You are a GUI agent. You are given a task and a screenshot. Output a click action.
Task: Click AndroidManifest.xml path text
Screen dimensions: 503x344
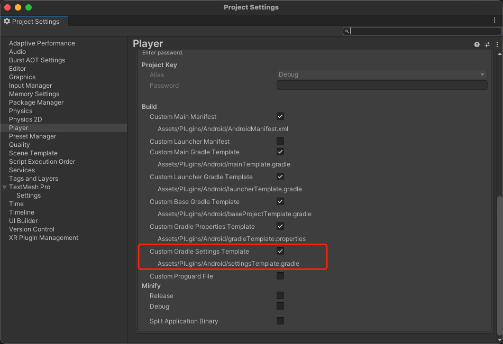click(x=223, y=129)
